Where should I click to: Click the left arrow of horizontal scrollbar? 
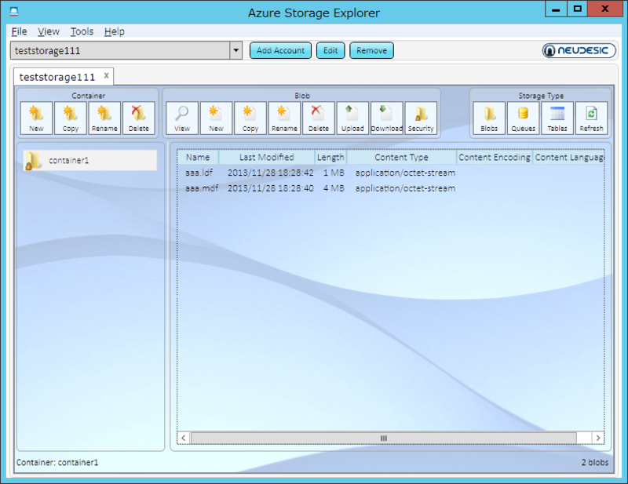tap(184, 438)
